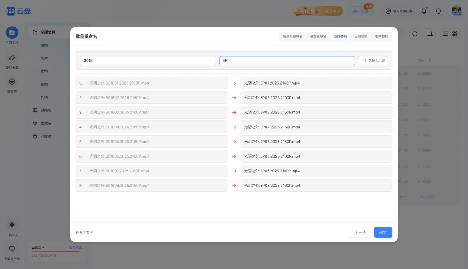Select the 按序号重命名 tab
Viewport: 468px width, 269px height.
pyautogui.click(x=292, y=36)
